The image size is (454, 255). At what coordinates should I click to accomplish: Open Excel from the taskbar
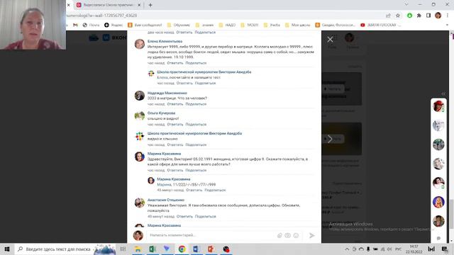click(x=153, y=249)
